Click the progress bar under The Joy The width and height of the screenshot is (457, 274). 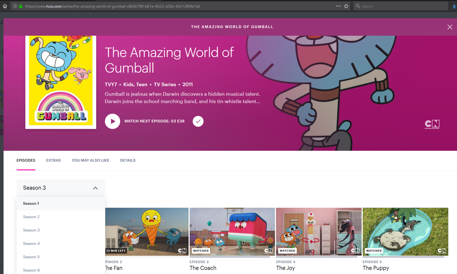[318, 257]
